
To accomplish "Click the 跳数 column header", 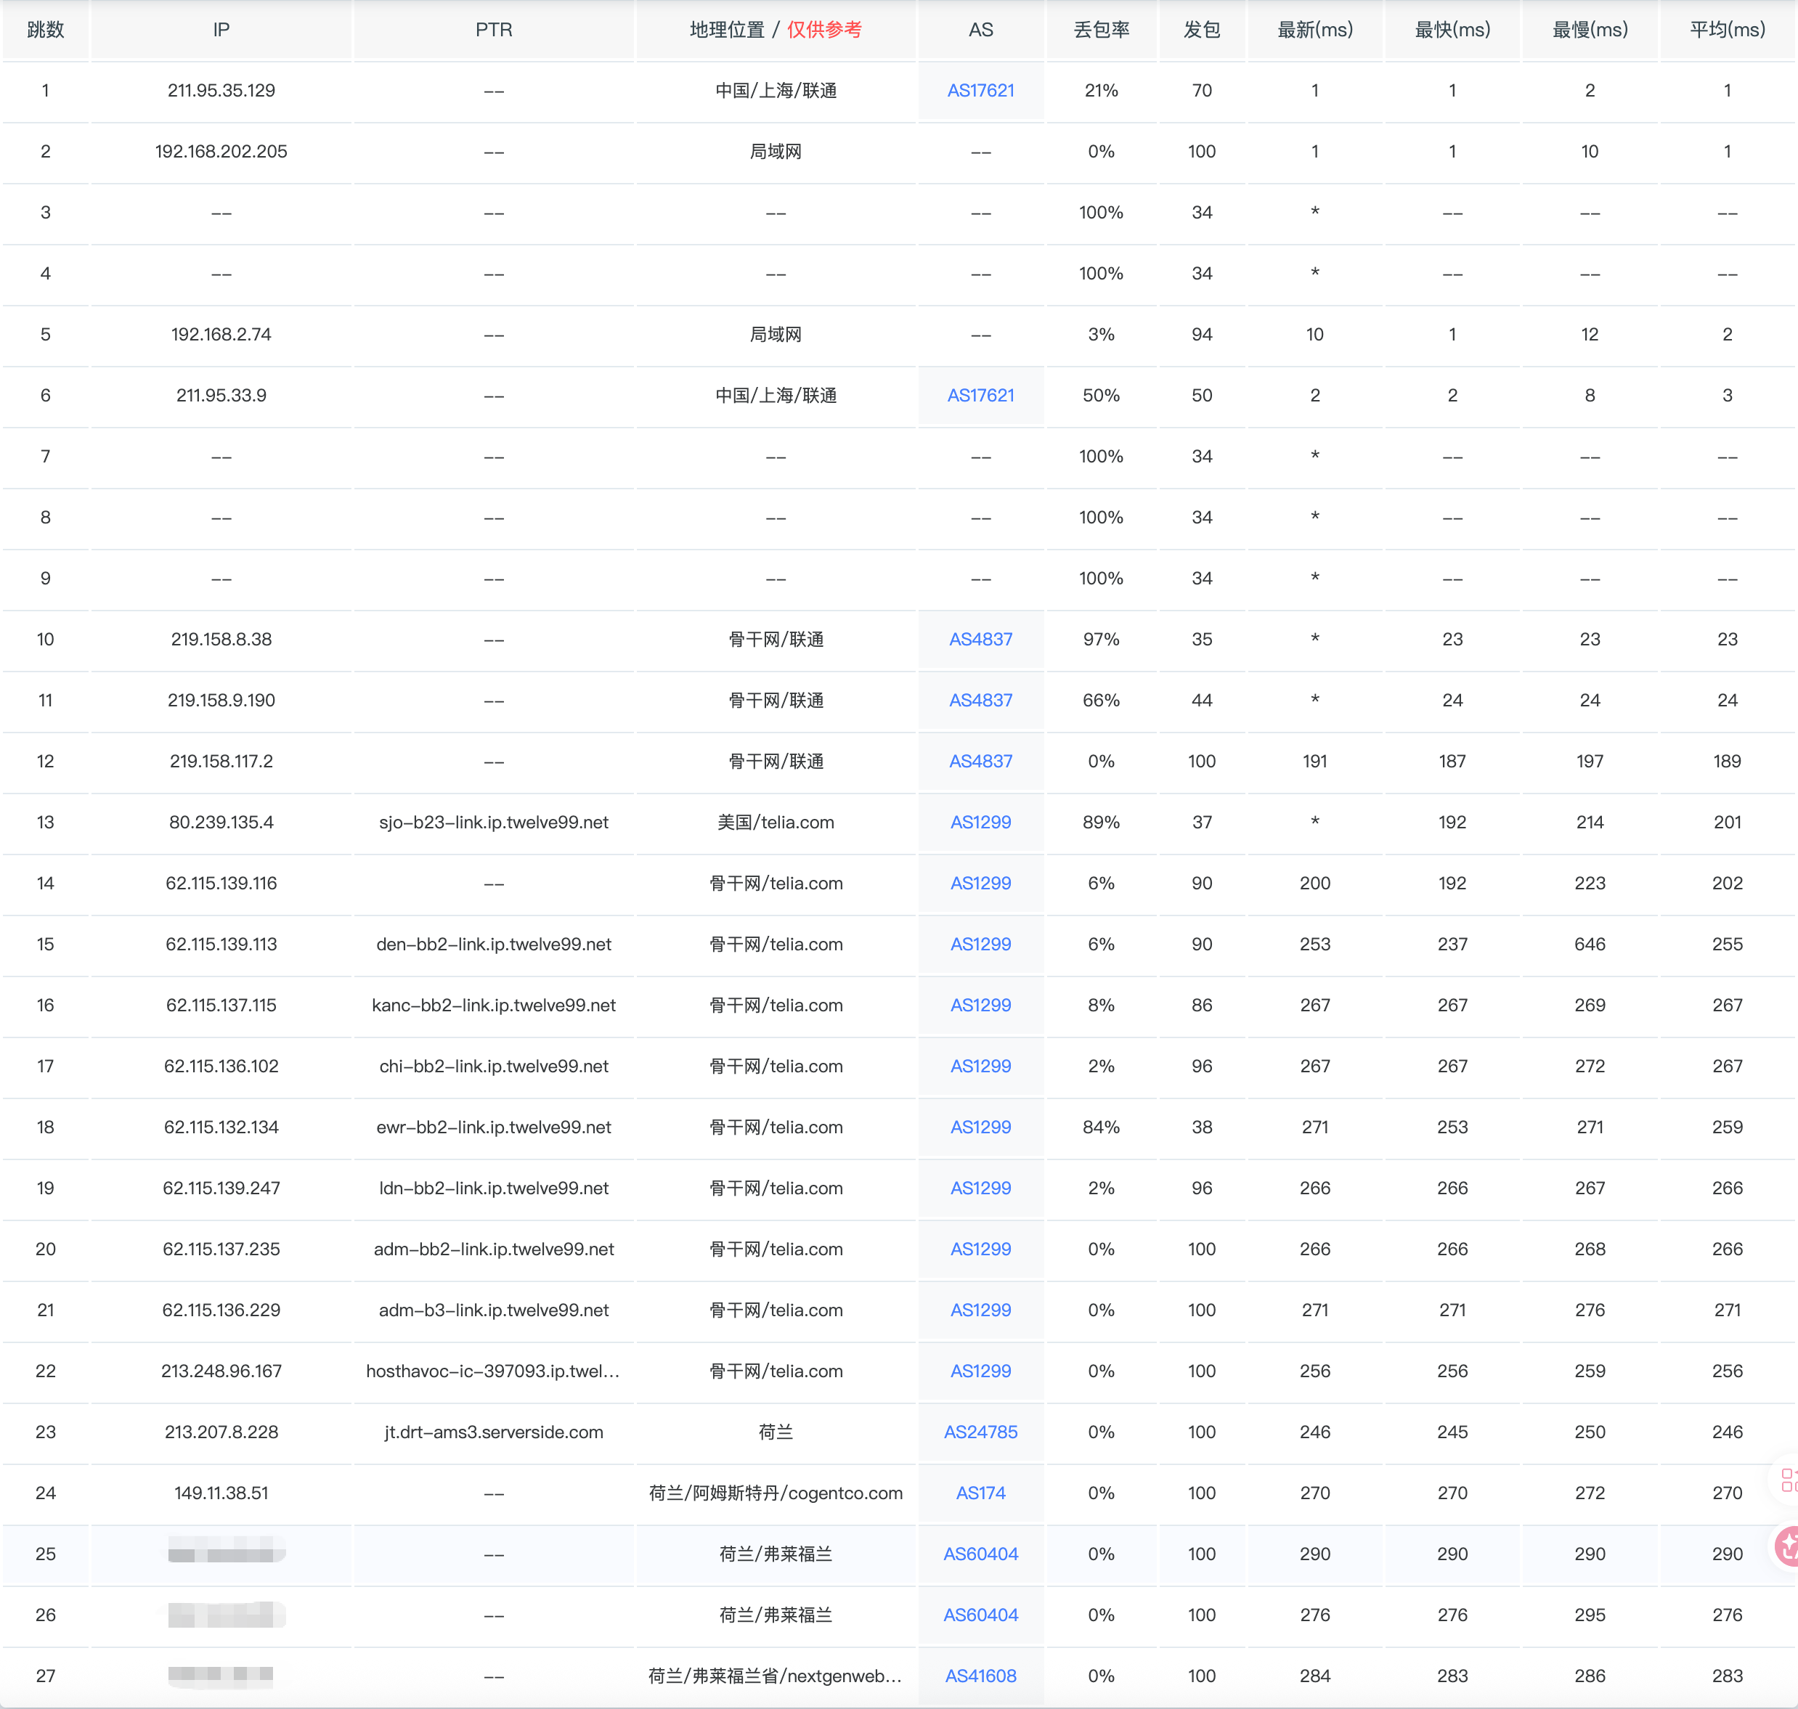I will (x=46, y=30).
